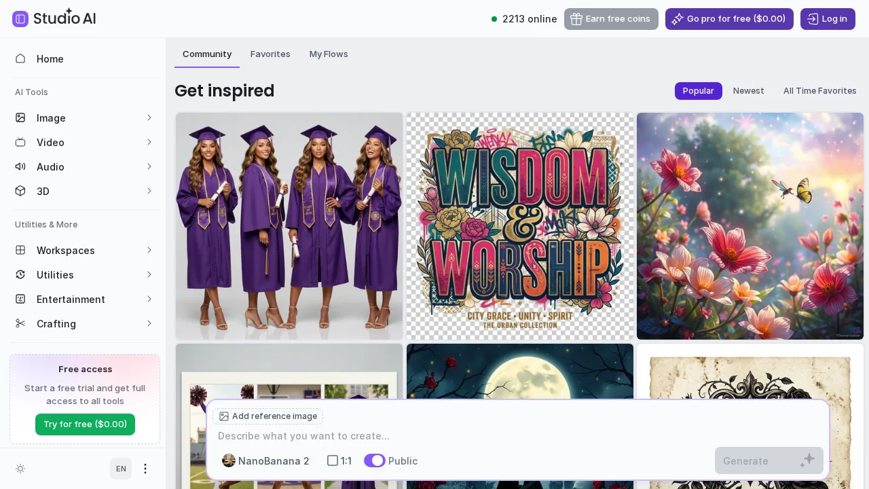Expand the Video tools chevron

coord(149,143)
